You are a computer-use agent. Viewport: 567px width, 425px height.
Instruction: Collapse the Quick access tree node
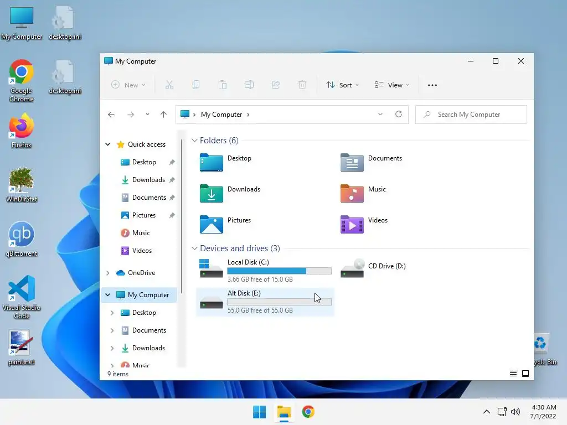pyautogui.click(x=108, y=144)
